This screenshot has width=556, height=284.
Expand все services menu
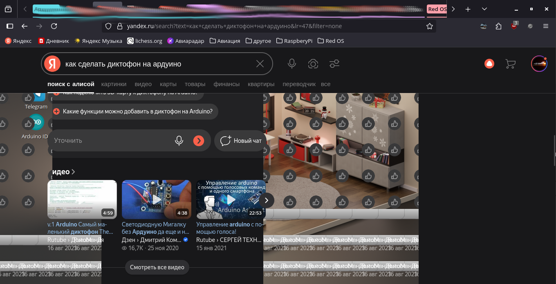click(x=325, y=84)
